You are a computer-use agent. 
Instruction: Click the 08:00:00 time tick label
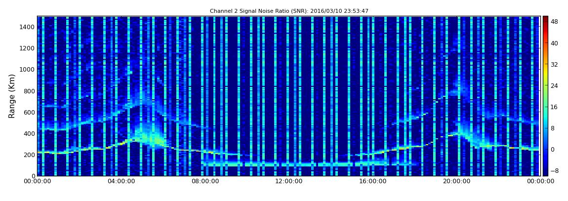(x=204, y=181)
